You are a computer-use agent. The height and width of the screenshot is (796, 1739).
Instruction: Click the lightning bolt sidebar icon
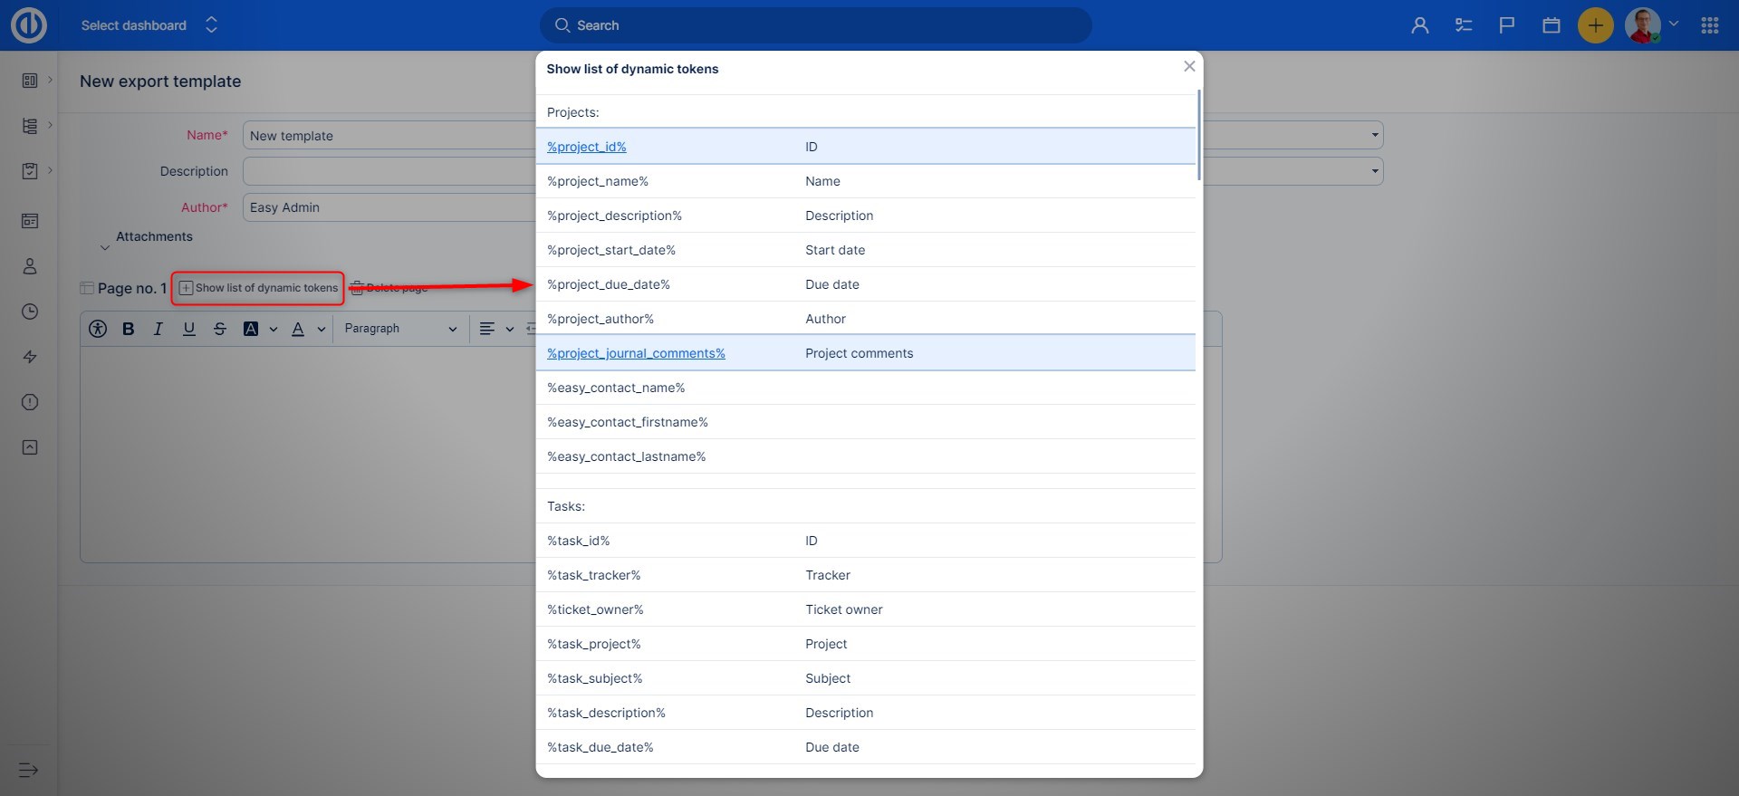(x=30, y=357)
